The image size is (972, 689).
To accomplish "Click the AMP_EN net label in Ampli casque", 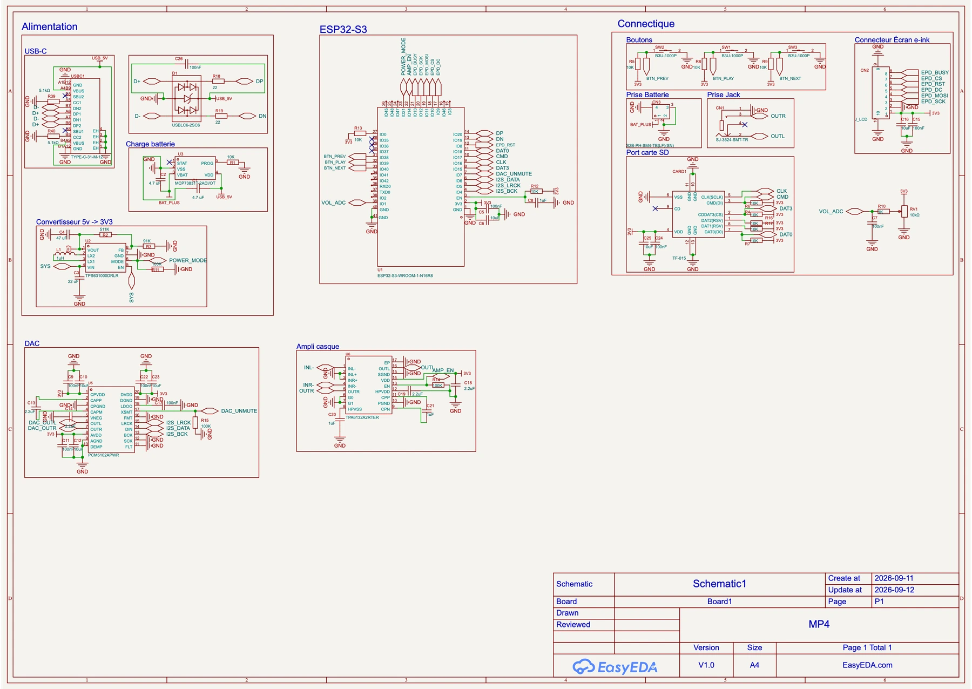I will 443,370.
